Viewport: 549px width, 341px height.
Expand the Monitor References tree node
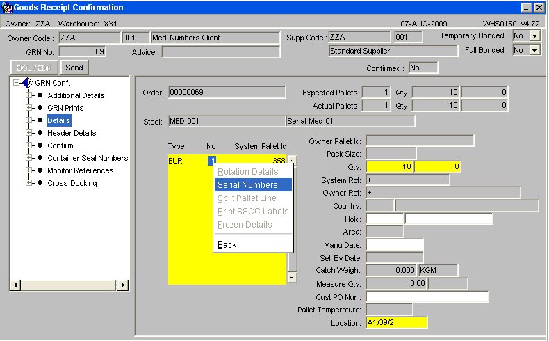click(29, 170)
